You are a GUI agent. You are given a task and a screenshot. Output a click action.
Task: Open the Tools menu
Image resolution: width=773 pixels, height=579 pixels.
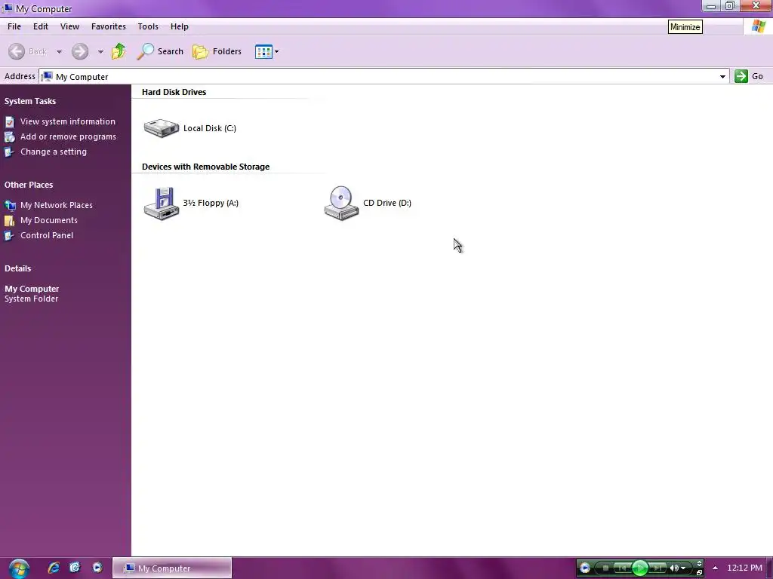[148, 26]
